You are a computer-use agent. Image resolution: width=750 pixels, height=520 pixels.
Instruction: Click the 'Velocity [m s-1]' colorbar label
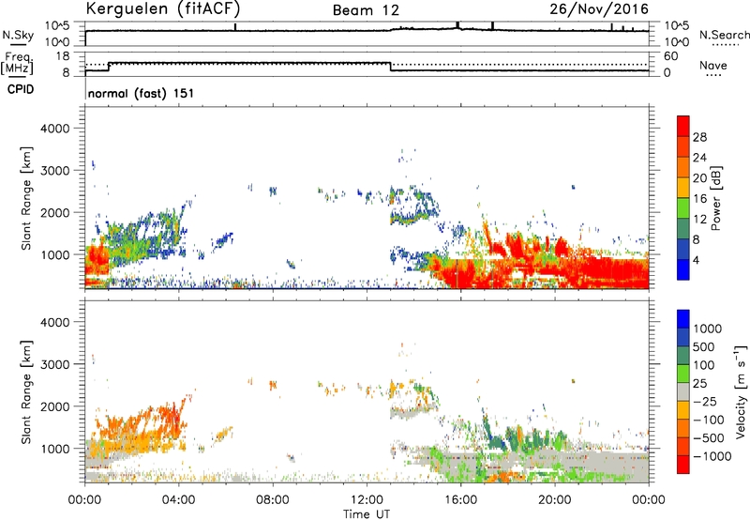(741, 391)
